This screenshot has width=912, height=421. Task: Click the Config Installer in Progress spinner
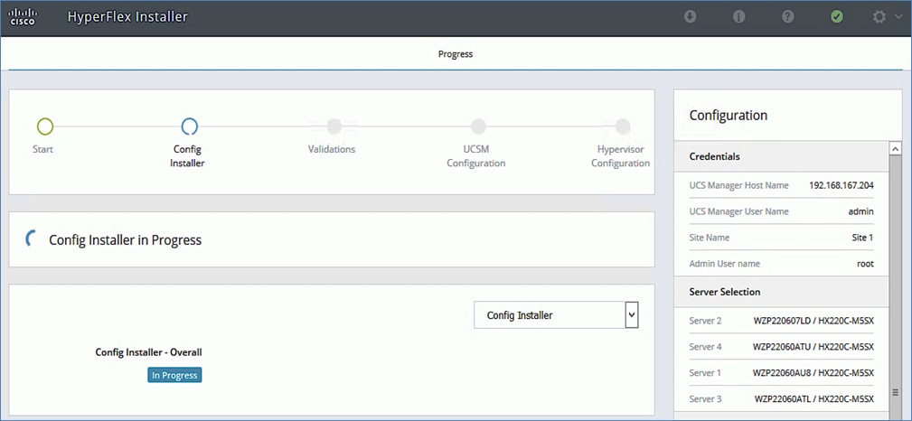click(x=32, y=239)
